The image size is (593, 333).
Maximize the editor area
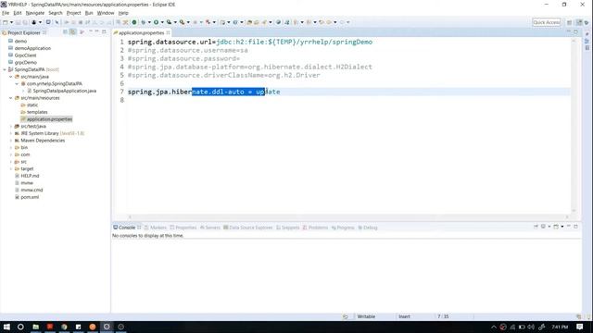pos(575,31)
